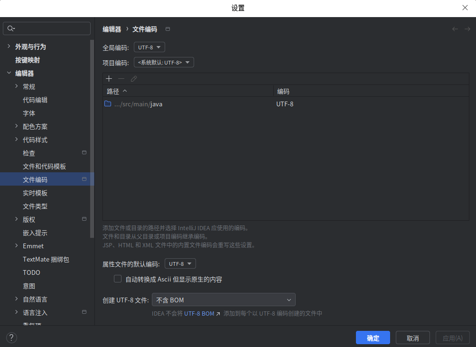Image resolution: width=476 pixels, height=347 pixels.
Task: Select TextMate 捆绑包 settings page
Action: (x=46, y=260)
